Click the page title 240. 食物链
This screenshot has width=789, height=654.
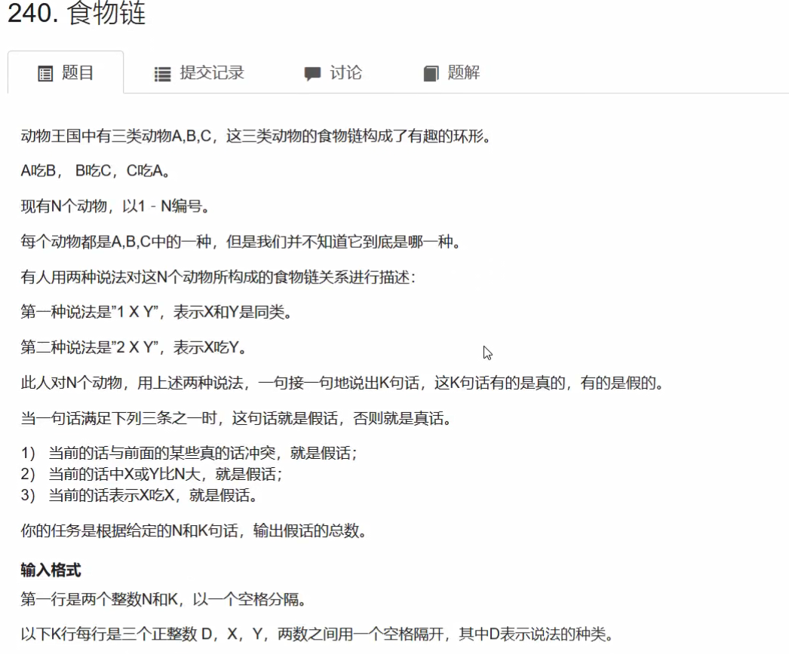tap(76, 14)
